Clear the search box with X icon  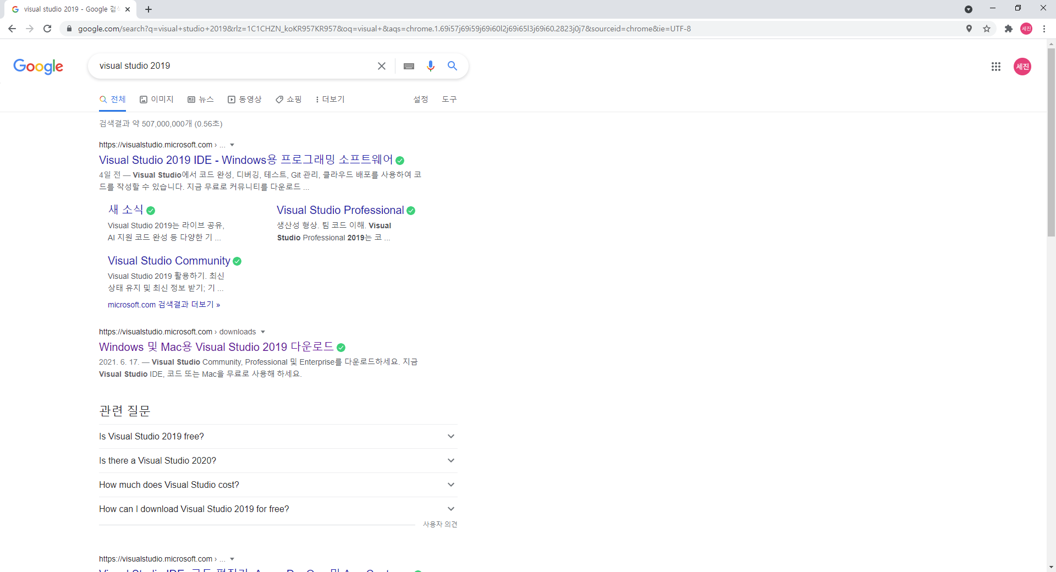tap(382, 66)
